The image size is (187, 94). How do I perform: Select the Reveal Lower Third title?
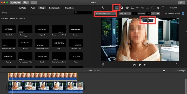tap(9, 43)
